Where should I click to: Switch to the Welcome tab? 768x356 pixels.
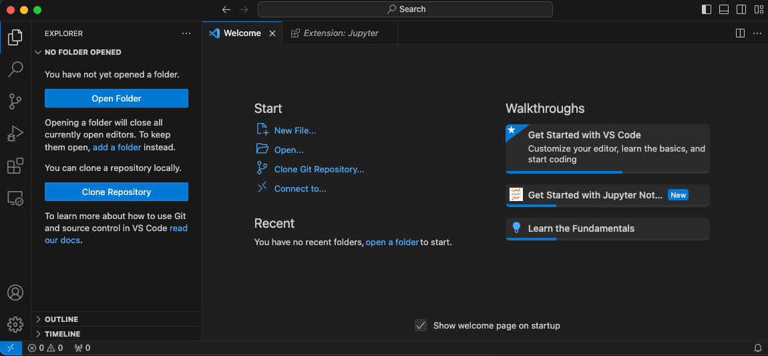click(242, 33)
